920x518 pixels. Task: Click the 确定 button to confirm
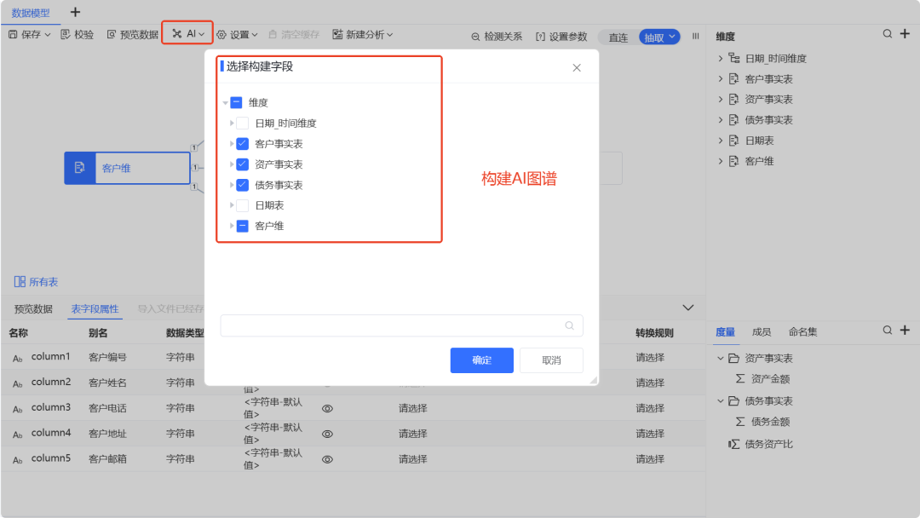tap(481, 360)
